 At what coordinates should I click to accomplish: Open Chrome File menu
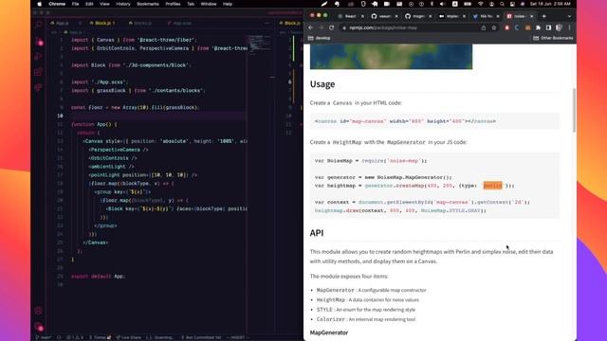coord(76,4)
